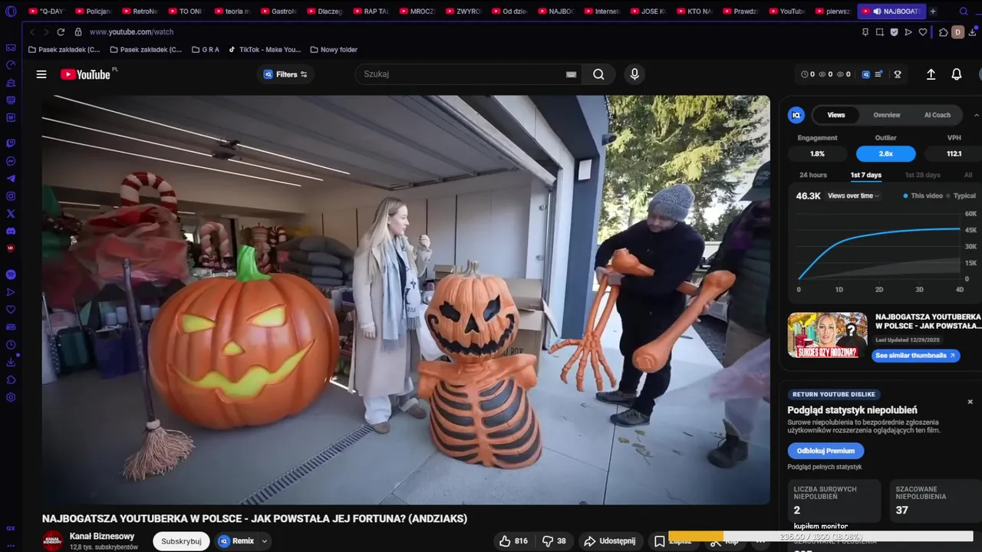Click the video thumbnail in vidIQ panel
Screen dimensions: 982x552
827,334
